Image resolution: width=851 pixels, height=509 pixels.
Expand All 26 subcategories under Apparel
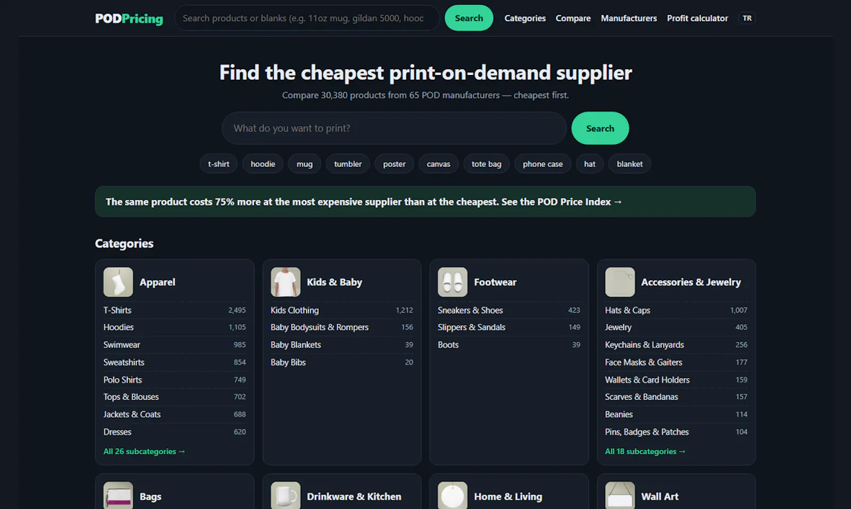144,451
